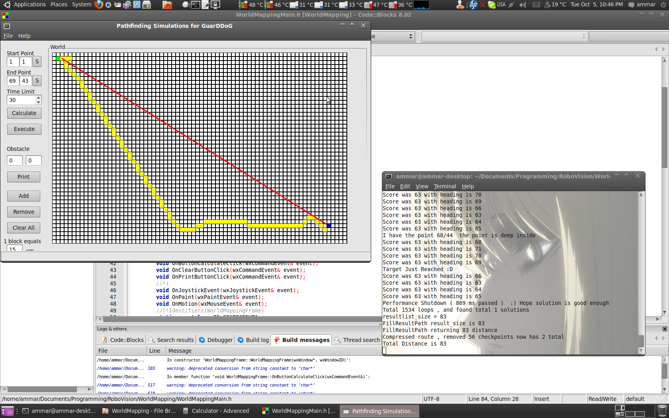Click the Clear All button
The image size is (669, 418).
click(23, 228)
